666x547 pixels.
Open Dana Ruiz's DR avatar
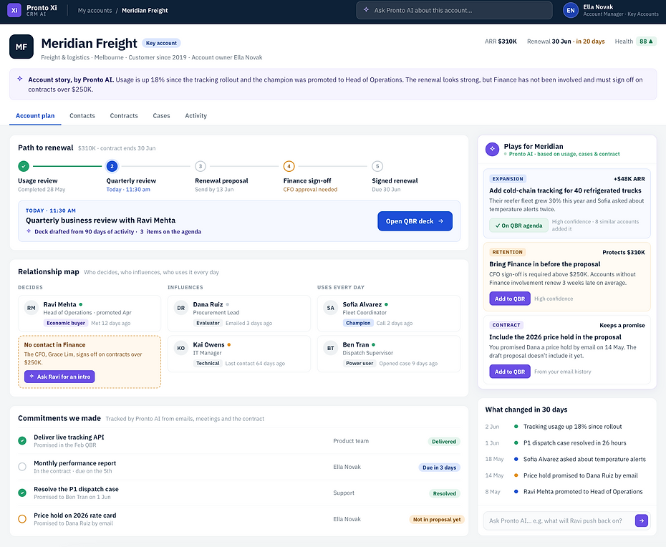tap(181, 308)
